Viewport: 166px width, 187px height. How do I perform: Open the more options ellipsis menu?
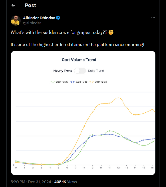[x=153, y=18]
